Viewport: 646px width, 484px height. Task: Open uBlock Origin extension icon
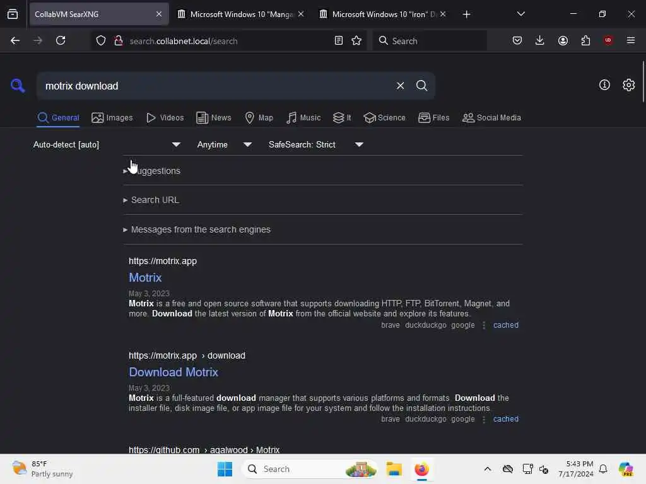pos(608,40)
